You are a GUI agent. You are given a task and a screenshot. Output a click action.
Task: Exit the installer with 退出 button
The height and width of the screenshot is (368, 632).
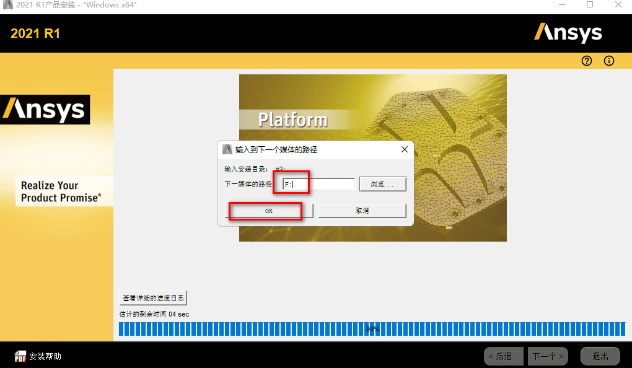(x=600, y=356)
